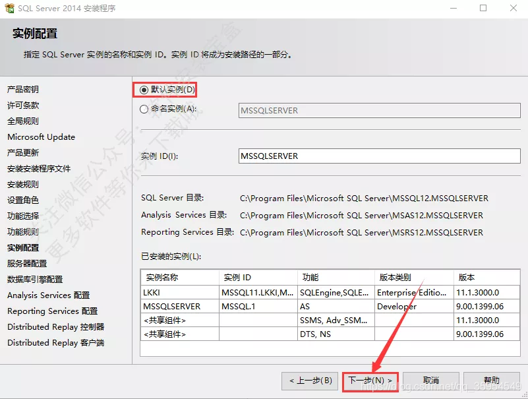Viewport: 528px width, 399px height.
Task: Maximize the setup window
Action: pyautogui.click(x=483, y=8)
